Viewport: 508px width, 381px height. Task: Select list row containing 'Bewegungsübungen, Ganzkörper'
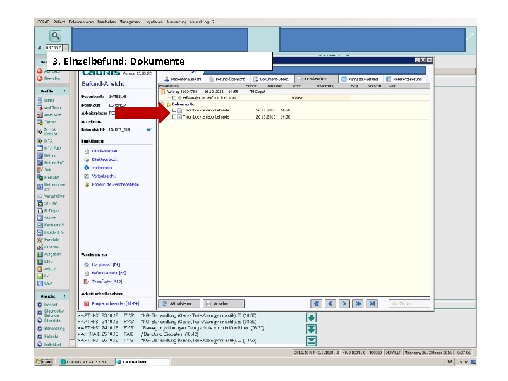point(191,328)
